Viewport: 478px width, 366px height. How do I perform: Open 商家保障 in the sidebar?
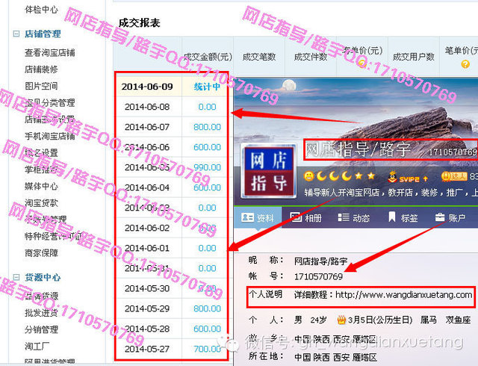(x=41, y=253)
